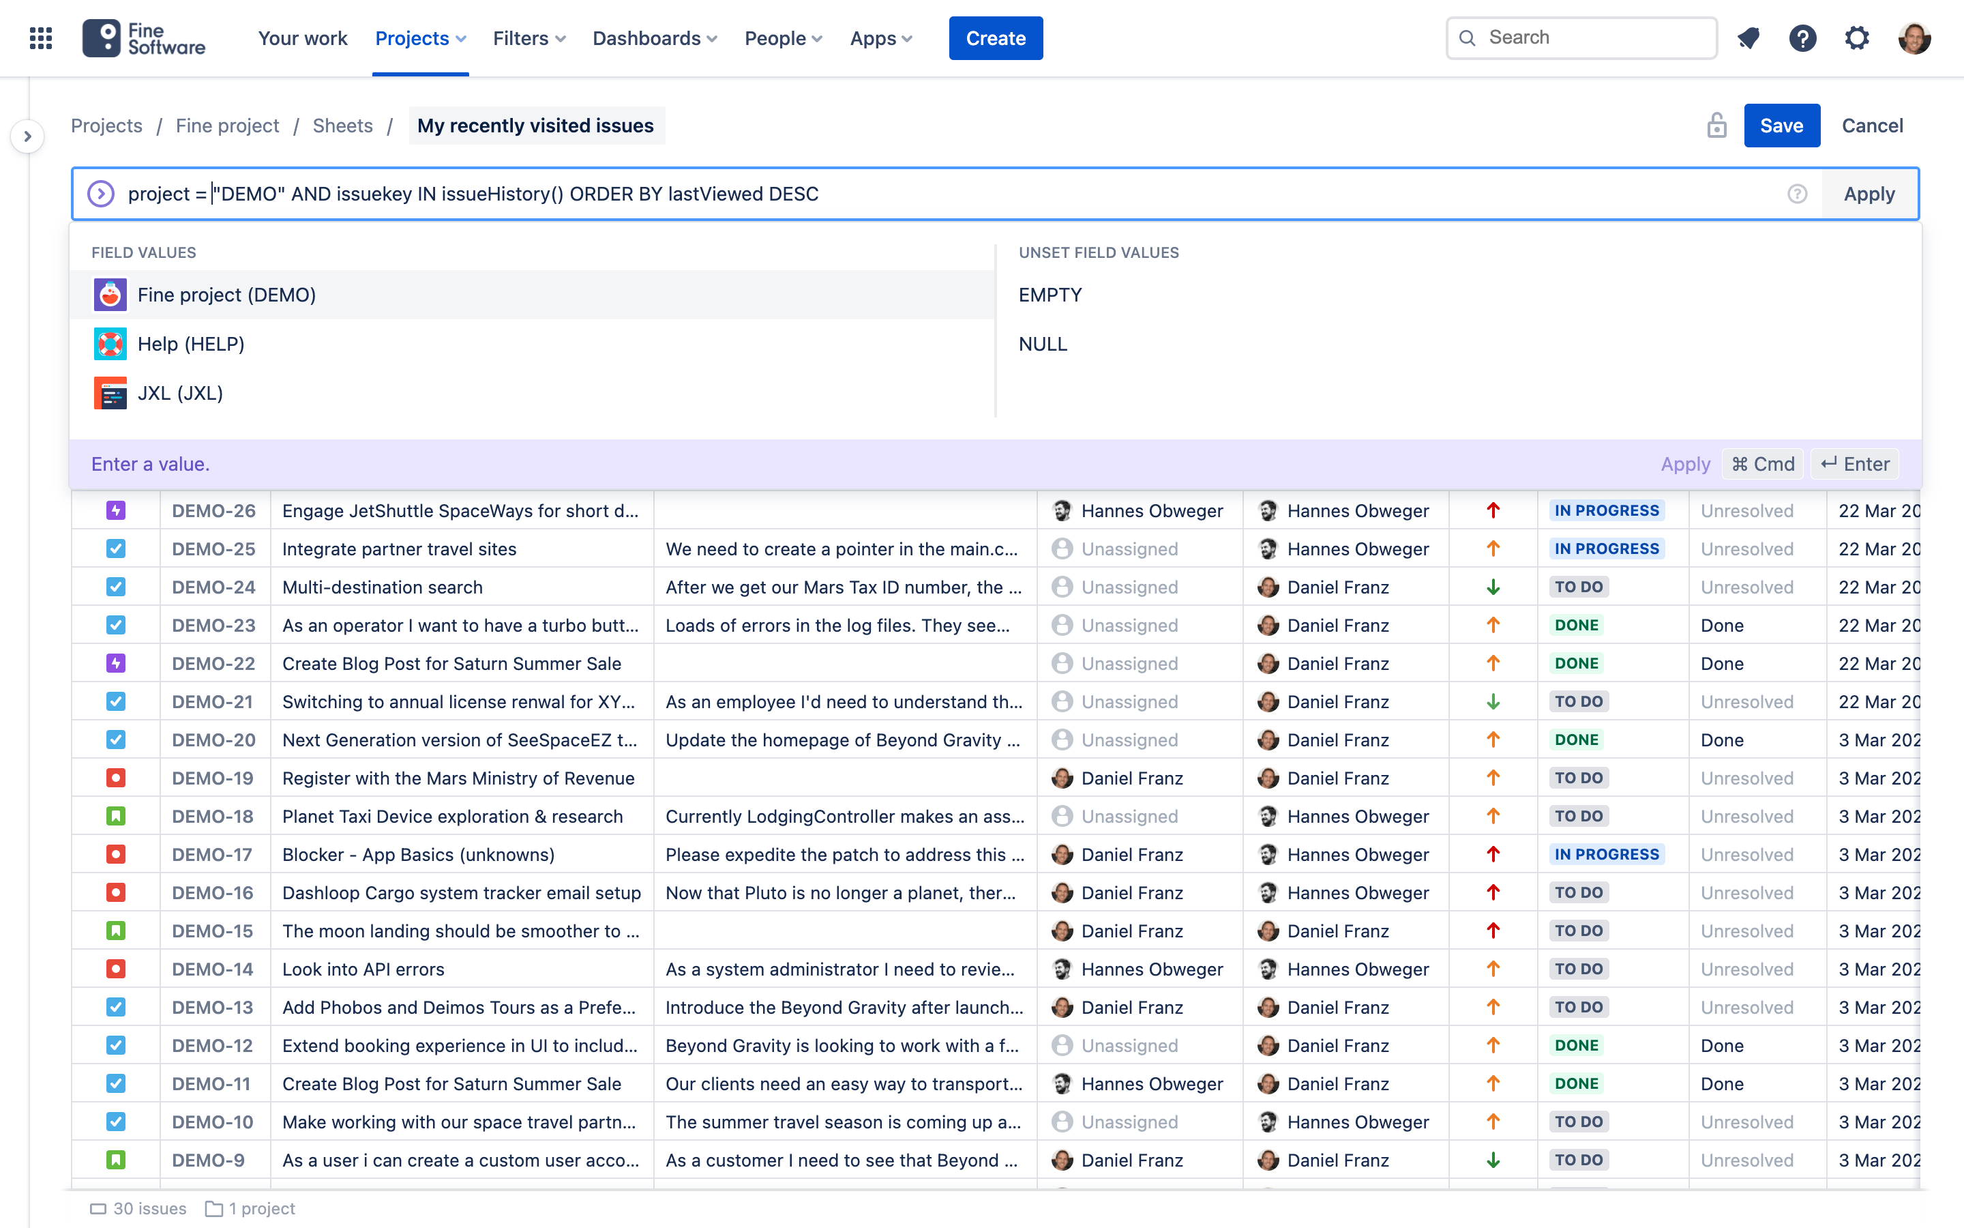Open the help icon in the top bar
Screen dimensions: 1964x1228
click(x=1803, y=38)
